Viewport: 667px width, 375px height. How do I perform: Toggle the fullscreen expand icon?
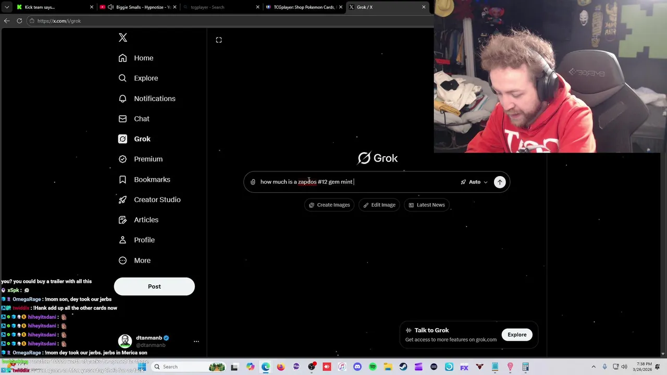pyautogui.click(x=219, y=40)
